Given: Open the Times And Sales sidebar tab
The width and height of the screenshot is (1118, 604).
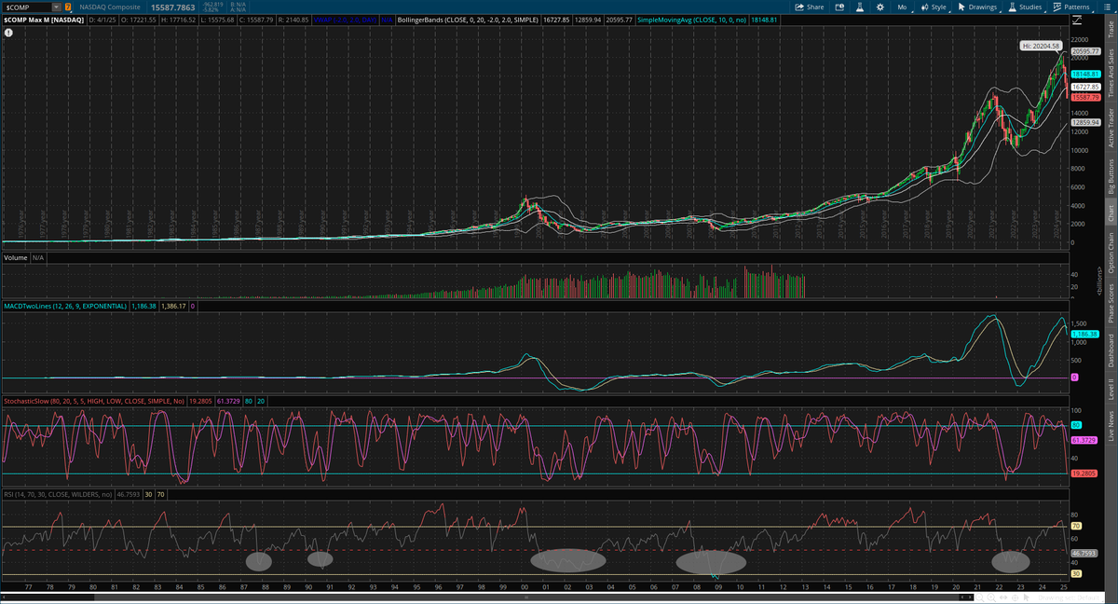Looking at the screenshot, I should (1111, 74).
